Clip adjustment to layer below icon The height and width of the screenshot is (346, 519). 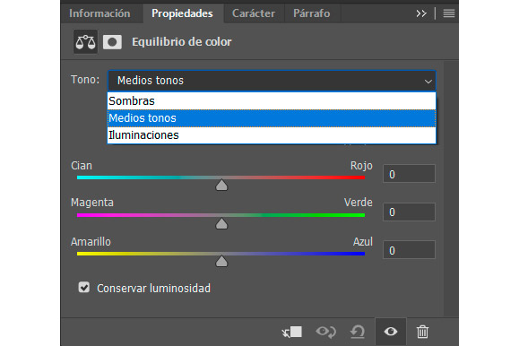[x=292, y=332]
